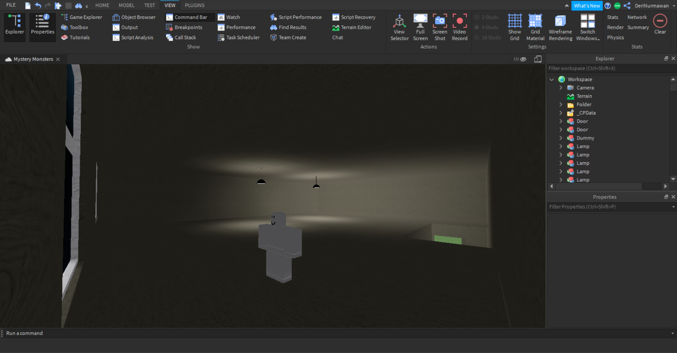Viewport: 677px width, 353px height.
Task: Switch to the MODEL ribbon tab
Action: pos(126,5)
